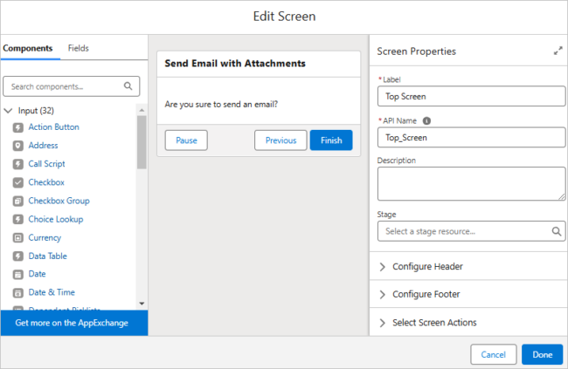The height and width of the screenshot is (369, 568).
Task: Select the Date component label
Action: (x=37, y=274)
